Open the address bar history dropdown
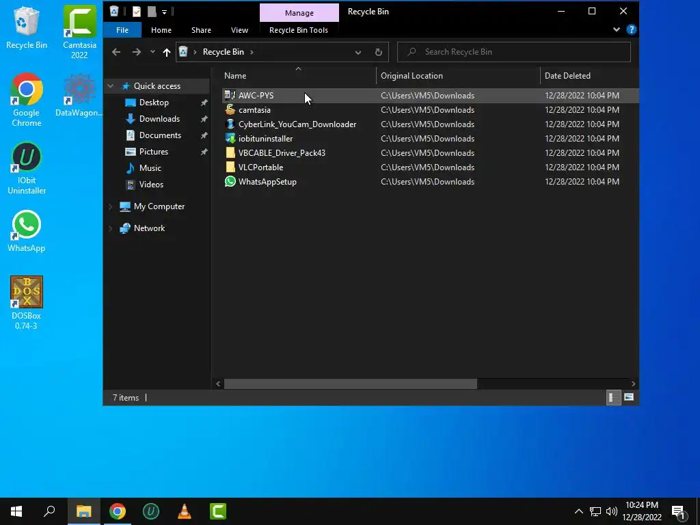The height and width of the screenshot is (525, 700). pos(358,52)
